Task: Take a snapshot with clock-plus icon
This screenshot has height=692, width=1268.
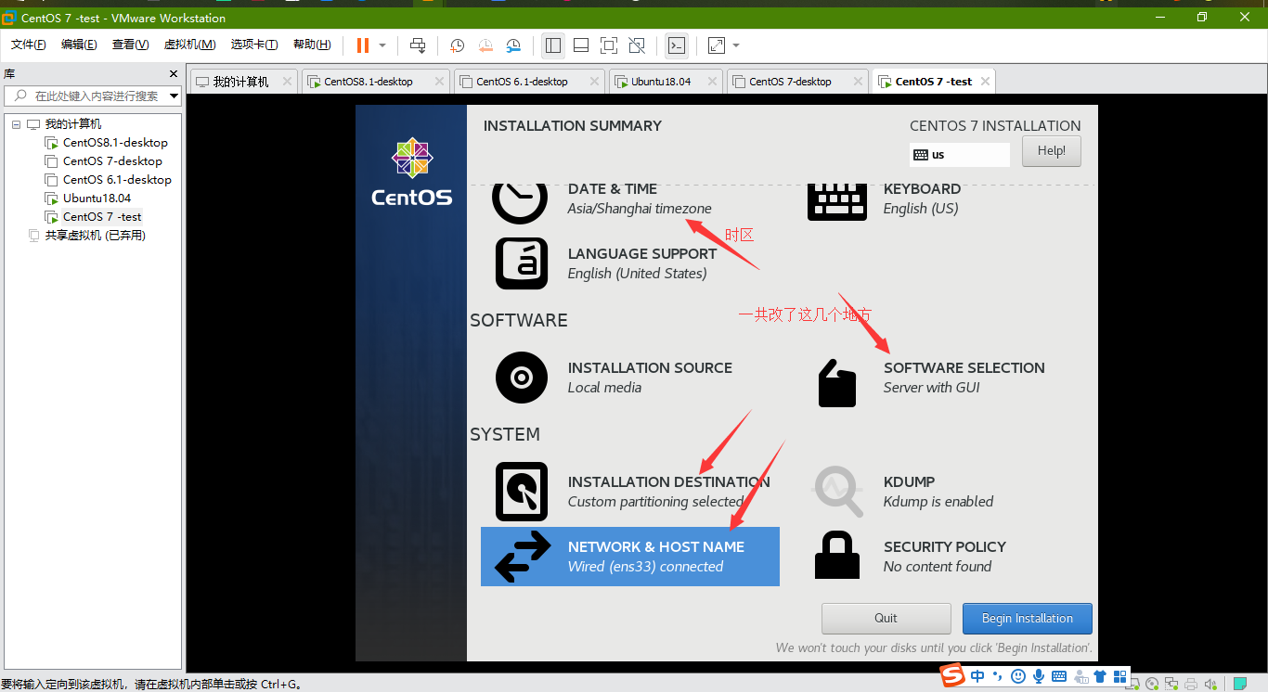Action: click(457, 45)
